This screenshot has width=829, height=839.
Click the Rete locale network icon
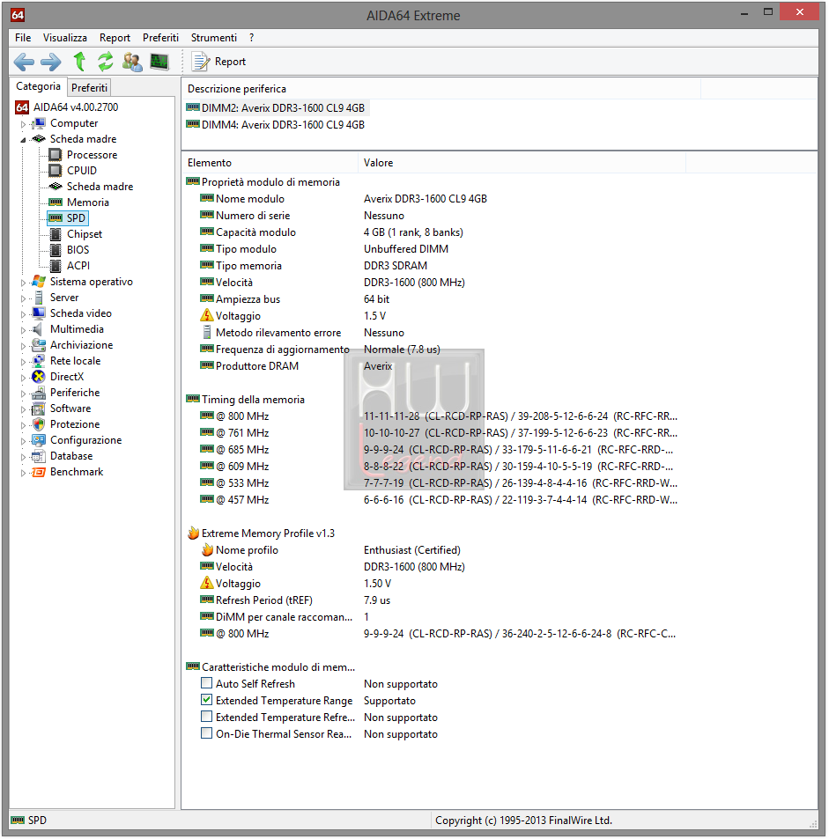(x=39, y=361)
